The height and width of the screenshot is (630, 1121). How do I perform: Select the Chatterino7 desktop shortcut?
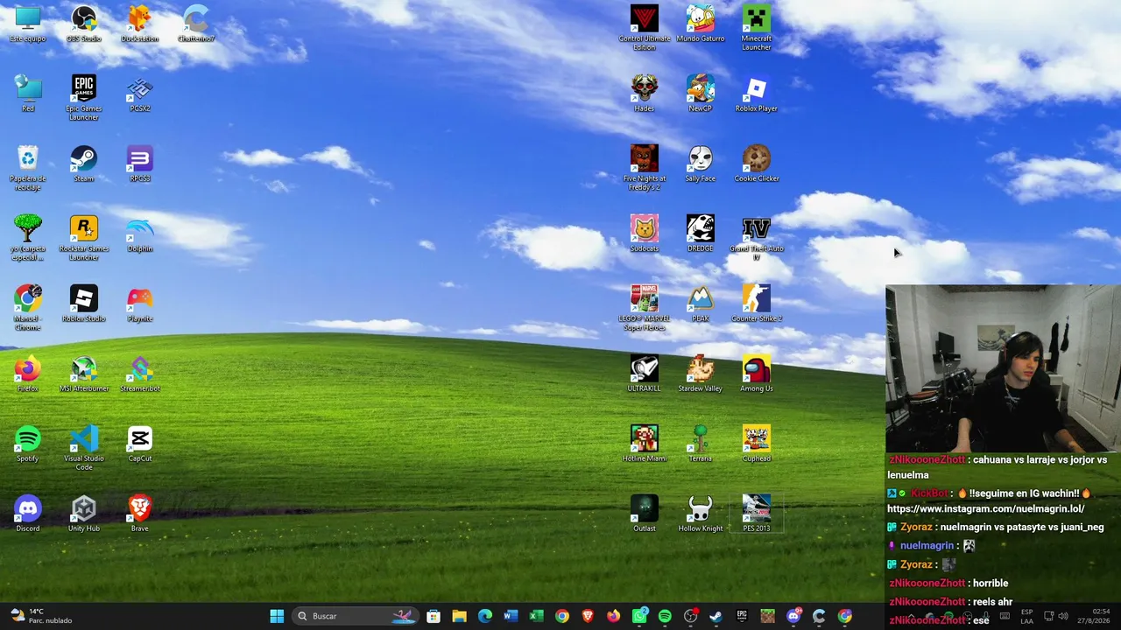[x=196, y=24]
